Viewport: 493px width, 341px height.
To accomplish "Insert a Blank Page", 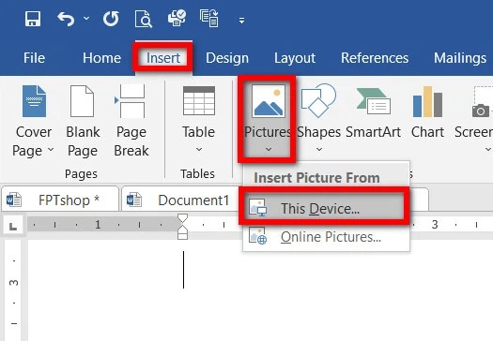I will [x=83, y=121].
